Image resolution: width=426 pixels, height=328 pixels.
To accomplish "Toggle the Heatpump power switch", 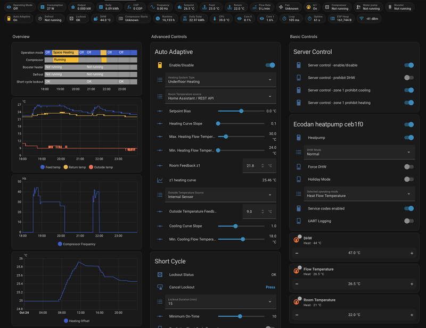I will (409, 138).
